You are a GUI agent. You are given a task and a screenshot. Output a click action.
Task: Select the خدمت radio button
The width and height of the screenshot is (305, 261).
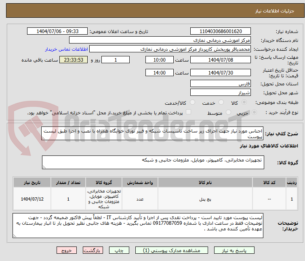221,102
